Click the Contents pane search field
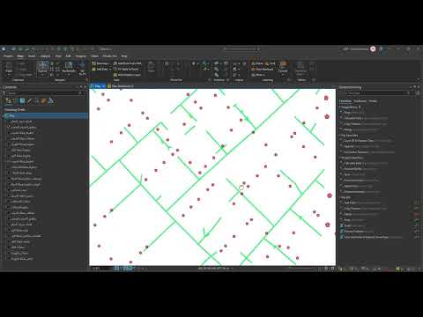Image resolution: width=423 pixels, height=317 pixels. (x=44, y=93)
